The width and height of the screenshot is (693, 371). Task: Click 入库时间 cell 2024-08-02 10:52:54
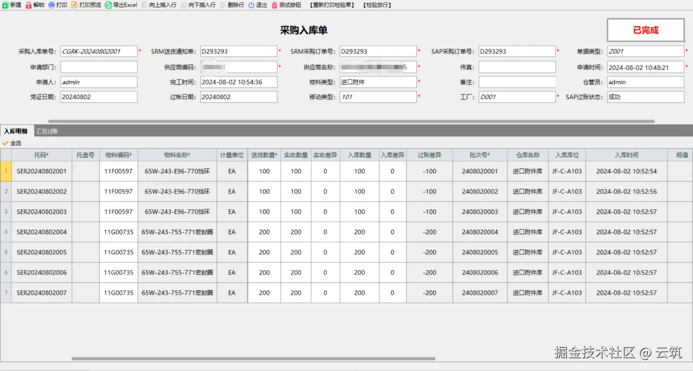coord(626,171)
